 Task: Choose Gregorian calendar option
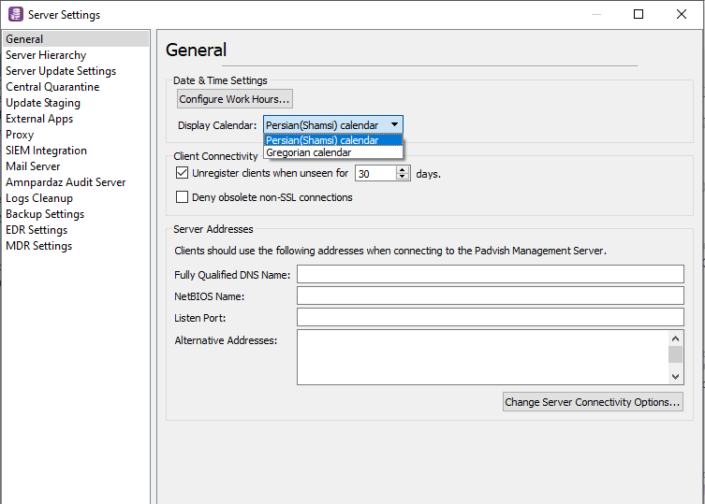[332, 152]
